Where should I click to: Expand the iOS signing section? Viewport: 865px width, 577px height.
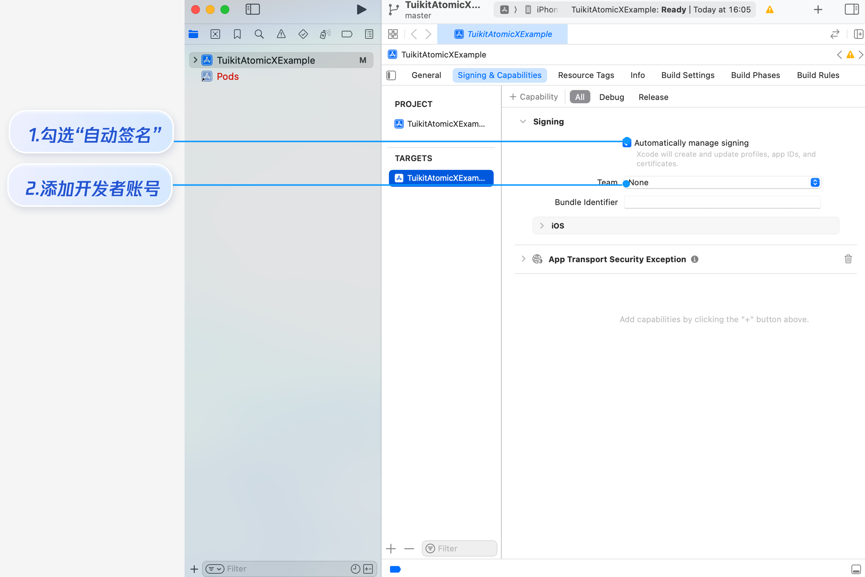[x=542, y=226]
